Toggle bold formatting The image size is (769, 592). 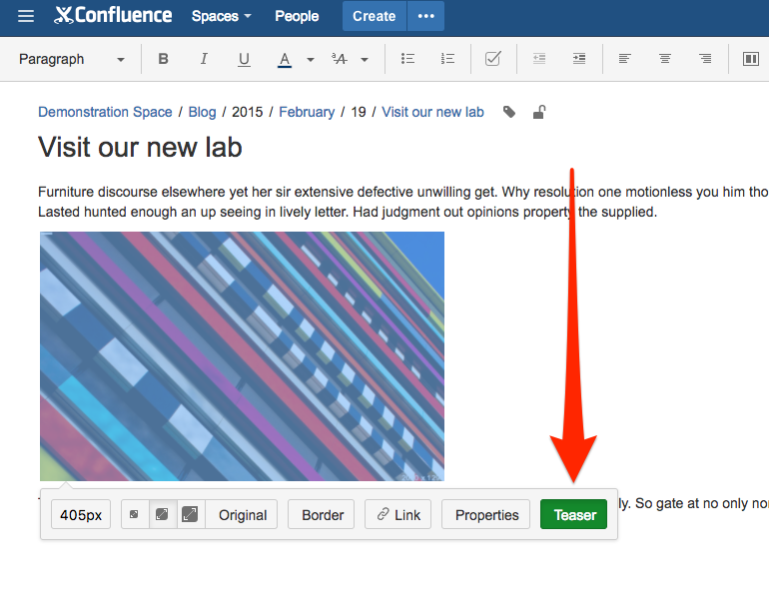coord(164,60)
